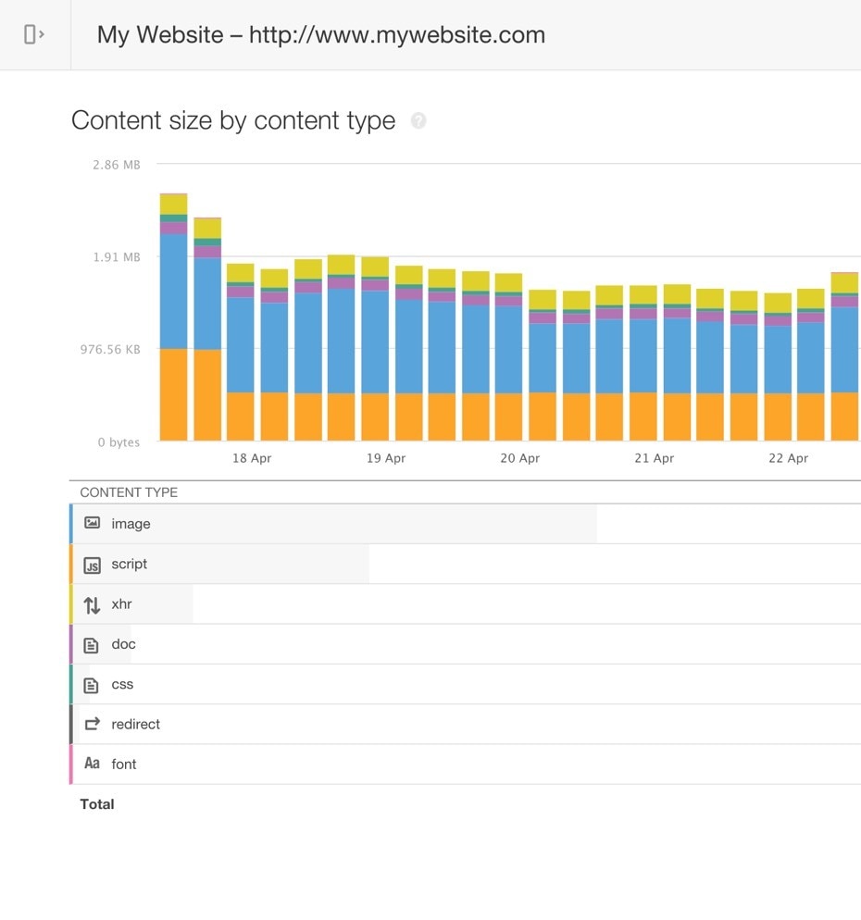Click the CONTENT TYPE column header
The image size is (861, 920).
(x=129, y=492)
